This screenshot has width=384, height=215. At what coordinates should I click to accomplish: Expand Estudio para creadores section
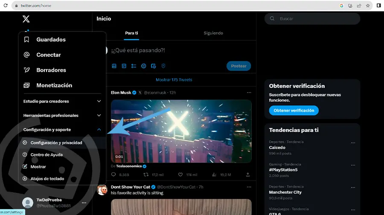click(62, 101)
